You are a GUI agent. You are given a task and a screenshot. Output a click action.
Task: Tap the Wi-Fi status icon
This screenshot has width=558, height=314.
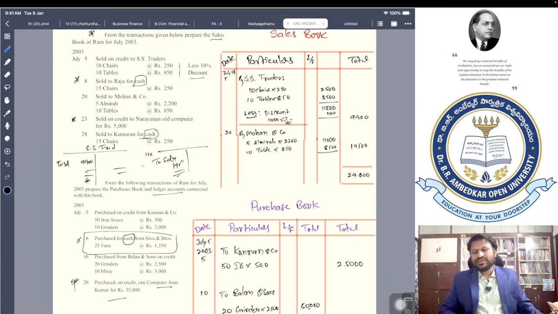click(x=385, y=13)
